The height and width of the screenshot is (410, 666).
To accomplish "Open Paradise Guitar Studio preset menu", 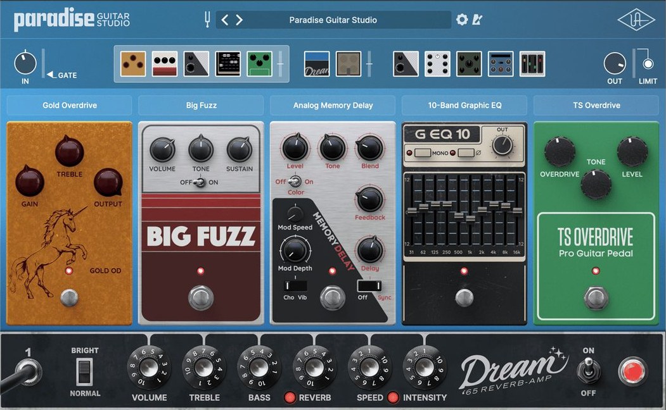I will click(x=333, y=20).
